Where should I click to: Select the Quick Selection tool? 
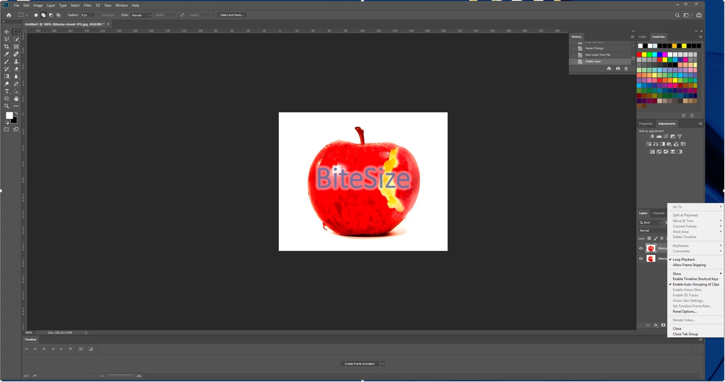coord(16,39)
